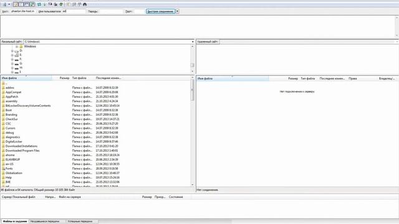This screenshot has width=399, height=224.
Task: Click the Fonts folder icon
Action: tap(3, 169)
